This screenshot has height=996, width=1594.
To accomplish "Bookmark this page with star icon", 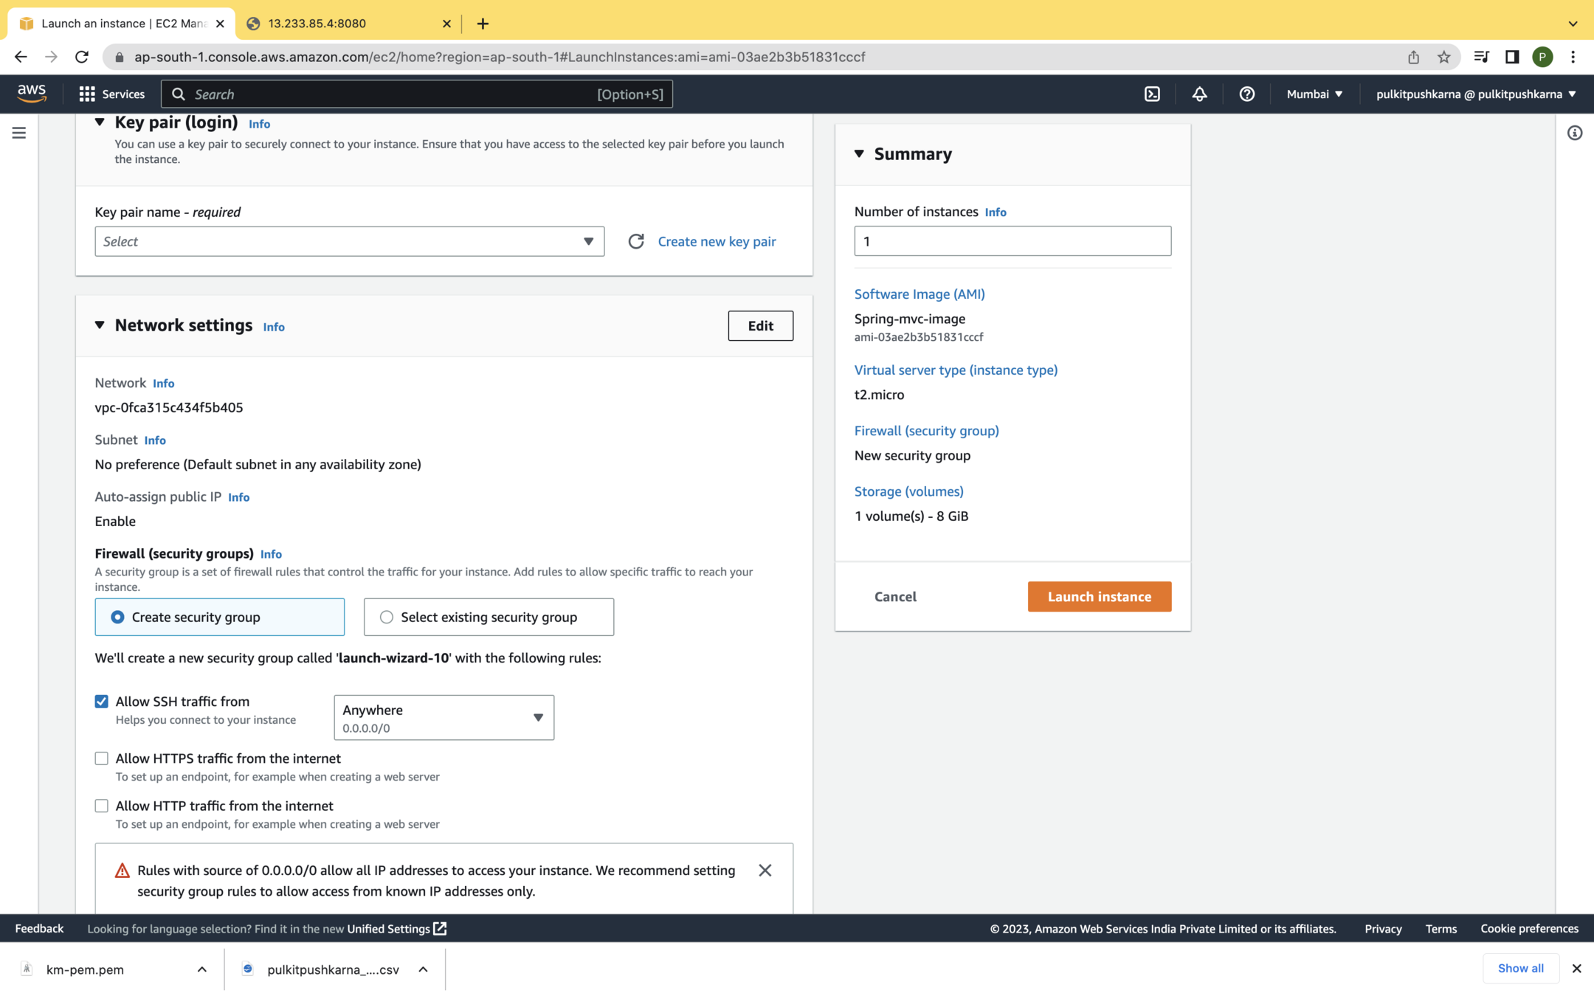I will tap(1443, 57).
